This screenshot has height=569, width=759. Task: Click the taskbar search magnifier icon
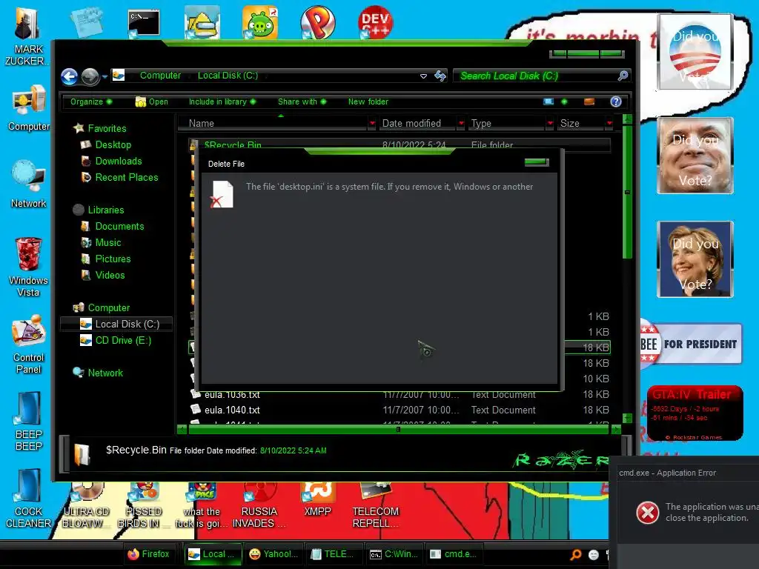[x=575, y=554]
